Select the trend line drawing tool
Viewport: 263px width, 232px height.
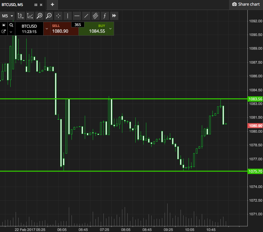pos(86,16)
